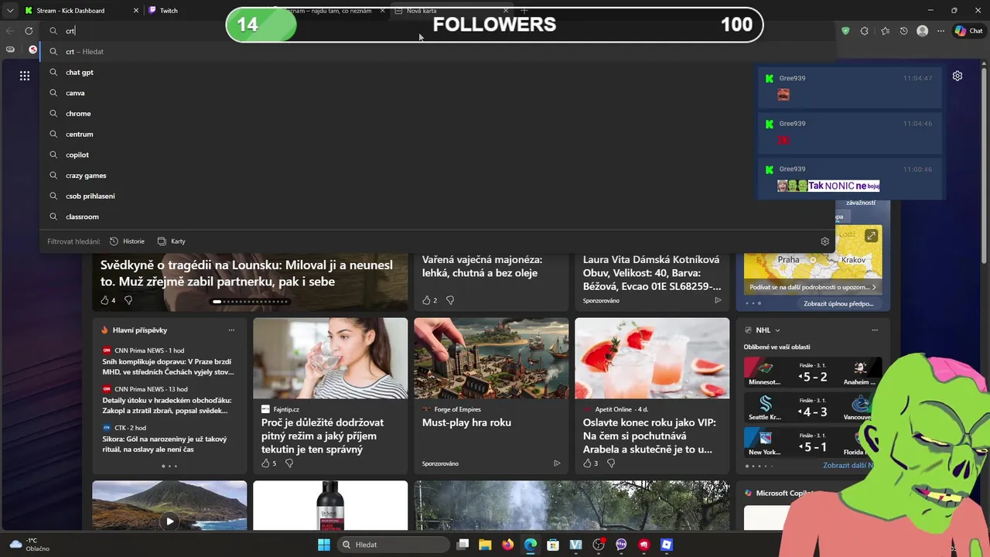Pick the 'copilot' suggestion
The width and height of the screenshot is (990, 557).
click(x=438, y=155)
